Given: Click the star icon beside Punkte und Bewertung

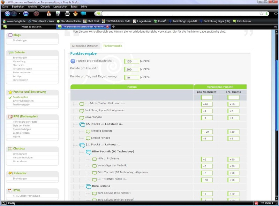Looking at the screenshot, I should [10, 92].
